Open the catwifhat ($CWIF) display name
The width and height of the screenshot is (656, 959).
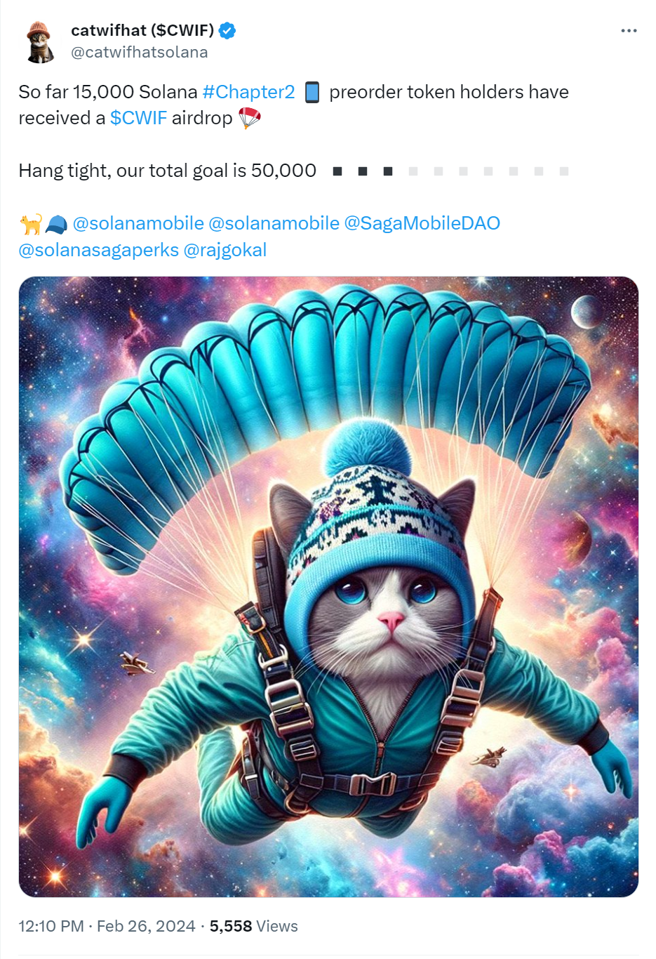tap(142, 30)
